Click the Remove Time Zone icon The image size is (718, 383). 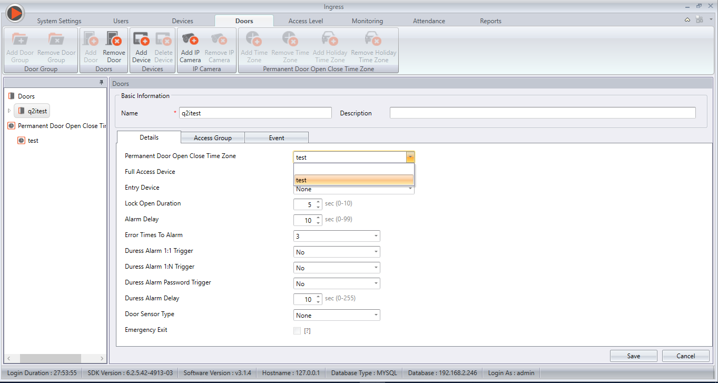click(290, 39)
